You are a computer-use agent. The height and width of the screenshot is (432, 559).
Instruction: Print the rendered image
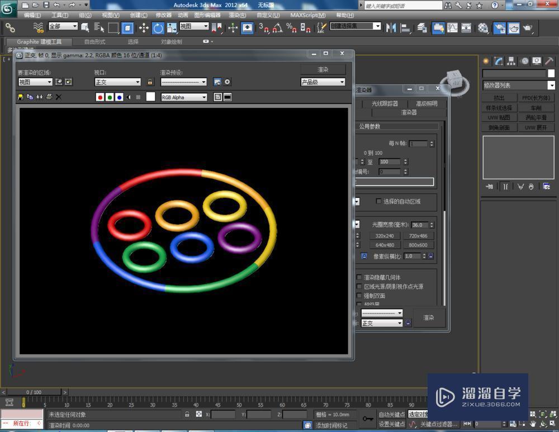point(49,97)
